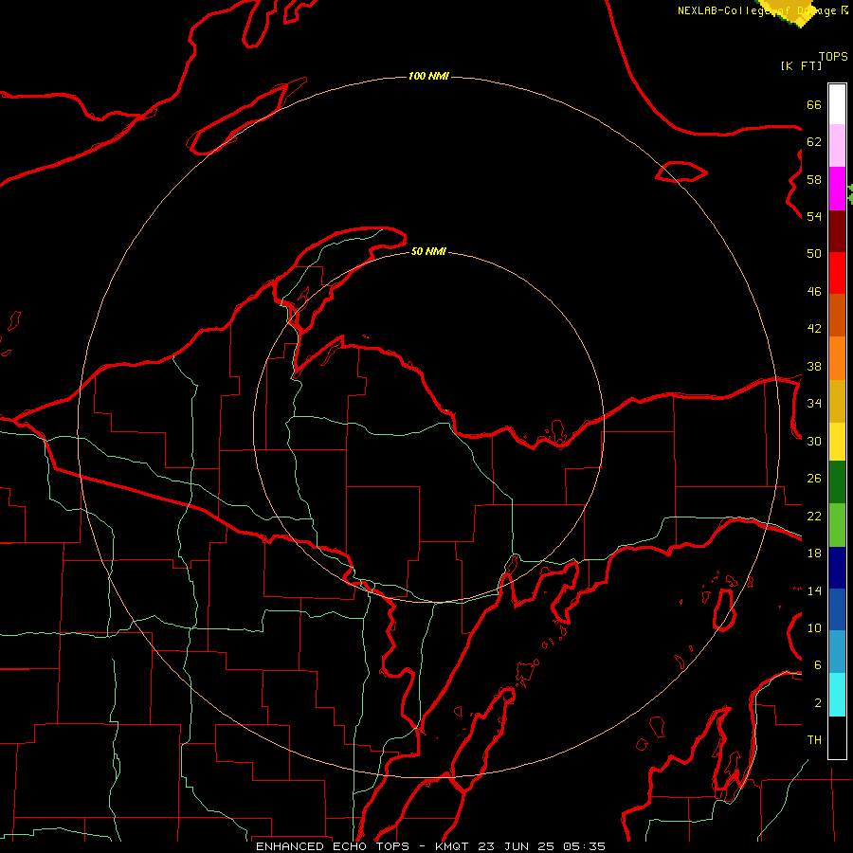Select the yellow legend band near 30
Viewport: 853px width, 853px height.
pos(837,442)
